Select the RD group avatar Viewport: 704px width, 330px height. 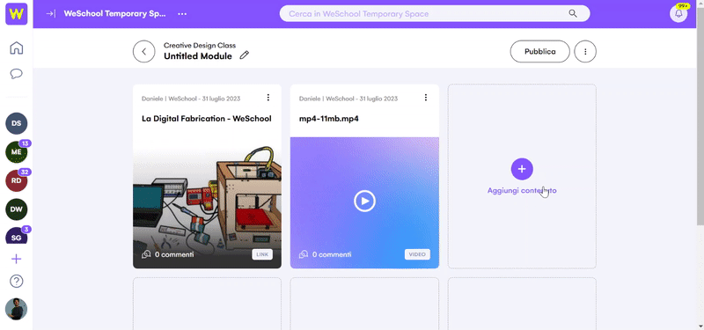(16, 181)
